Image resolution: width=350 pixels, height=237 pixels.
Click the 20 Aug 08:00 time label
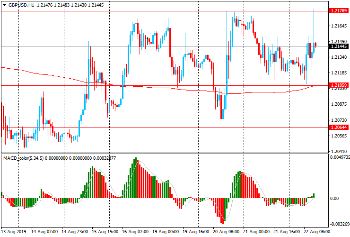point(226,231)
